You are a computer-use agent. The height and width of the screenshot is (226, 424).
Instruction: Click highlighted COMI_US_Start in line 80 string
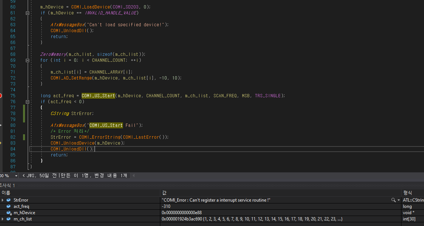click(x=106, y=125)
